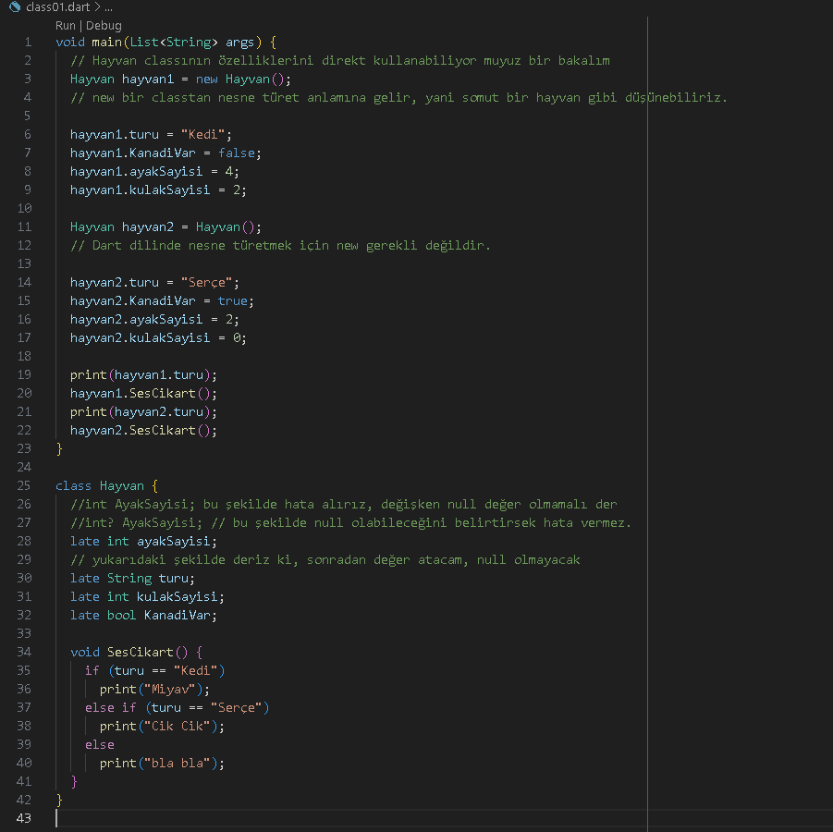Click 'hayvan1.kulakSayisi' on line 9
Viewport: 833px width, 832px height.
pyautogui.click(x=141, y=190)
